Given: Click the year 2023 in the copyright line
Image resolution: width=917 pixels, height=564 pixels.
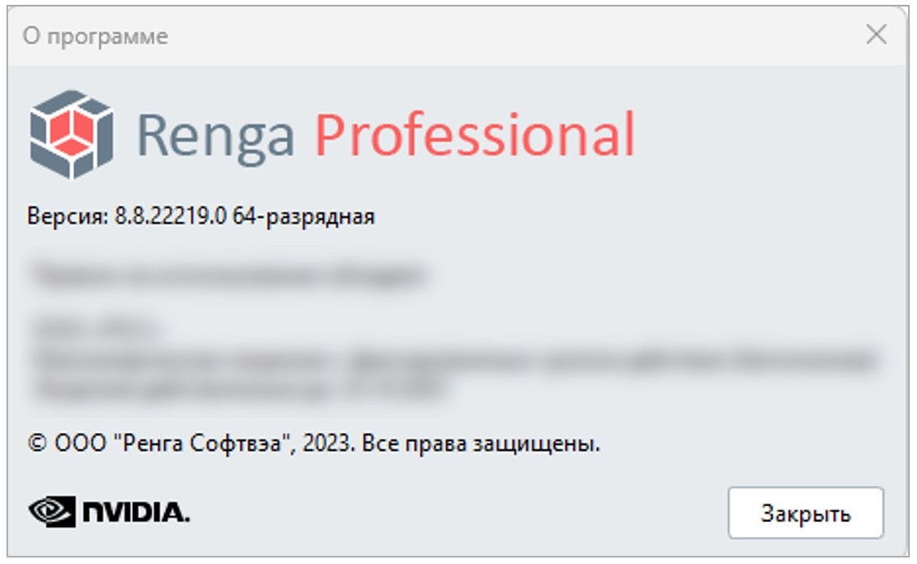Looking at the screenshot, I should [x=329, y=443].
